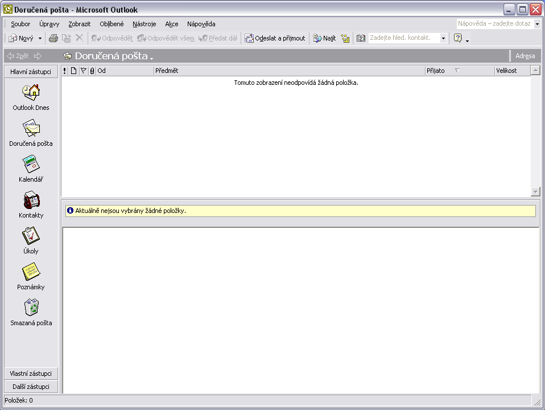The image size is (545, 410).
Task: Sort by attachment paperclip column
Action: 92,71
